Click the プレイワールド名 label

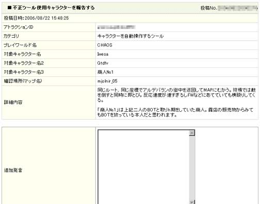20,45
